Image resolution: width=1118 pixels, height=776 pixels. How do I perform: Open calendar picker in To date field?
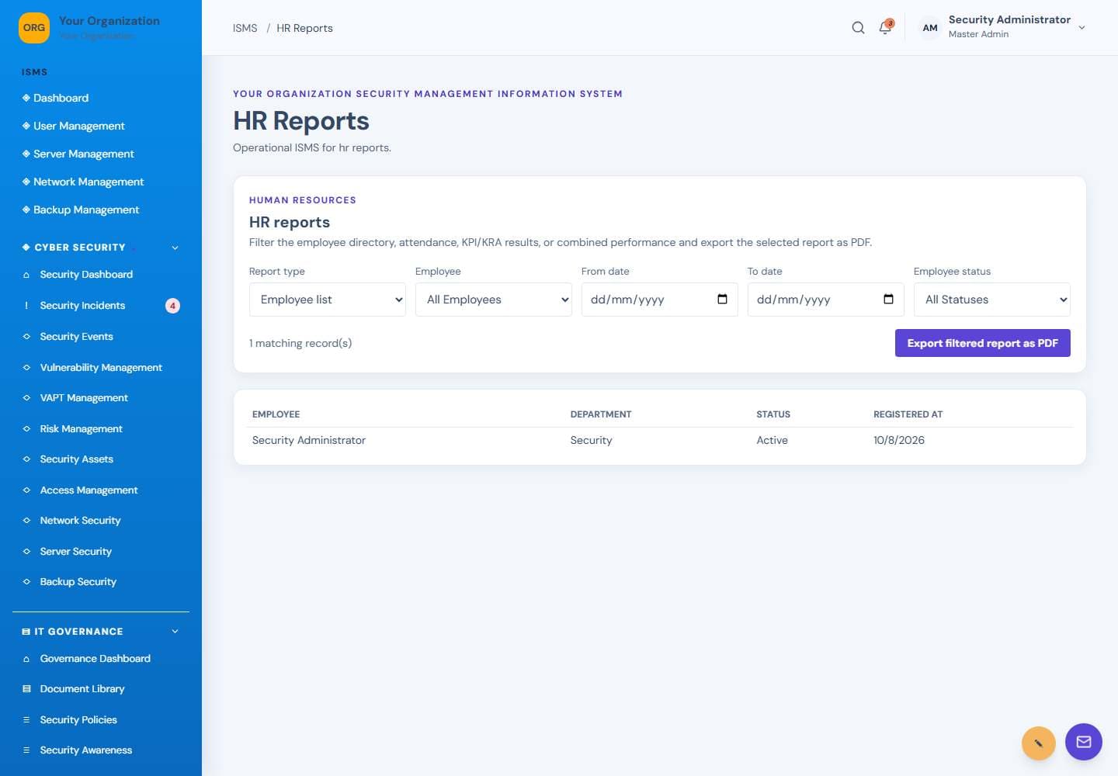[x=888, y=300]
